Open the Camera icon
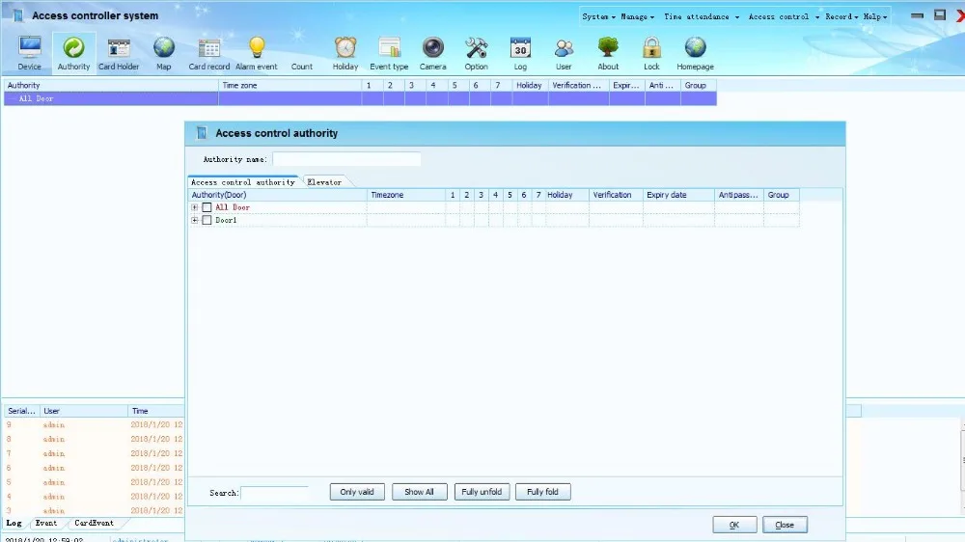The width and height of the screenshot is (965, 542). (432, 53)
